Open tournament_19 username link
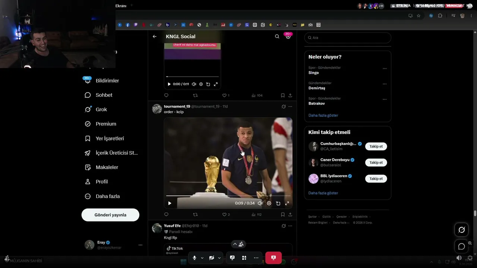The height and width of the screenshot is (268, 477). [177, 106]
